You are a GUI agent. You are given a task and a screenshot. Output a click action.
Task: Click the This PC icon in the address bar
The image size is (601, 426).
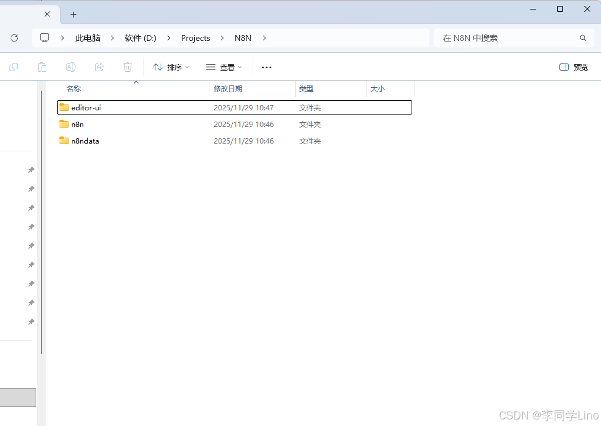[45, 37]
